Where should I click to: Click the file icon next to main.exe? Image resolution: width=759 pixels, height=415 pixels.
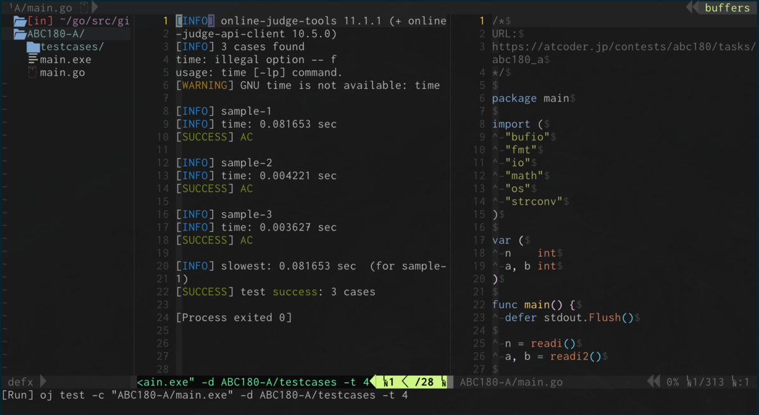[x=33, y=59]
